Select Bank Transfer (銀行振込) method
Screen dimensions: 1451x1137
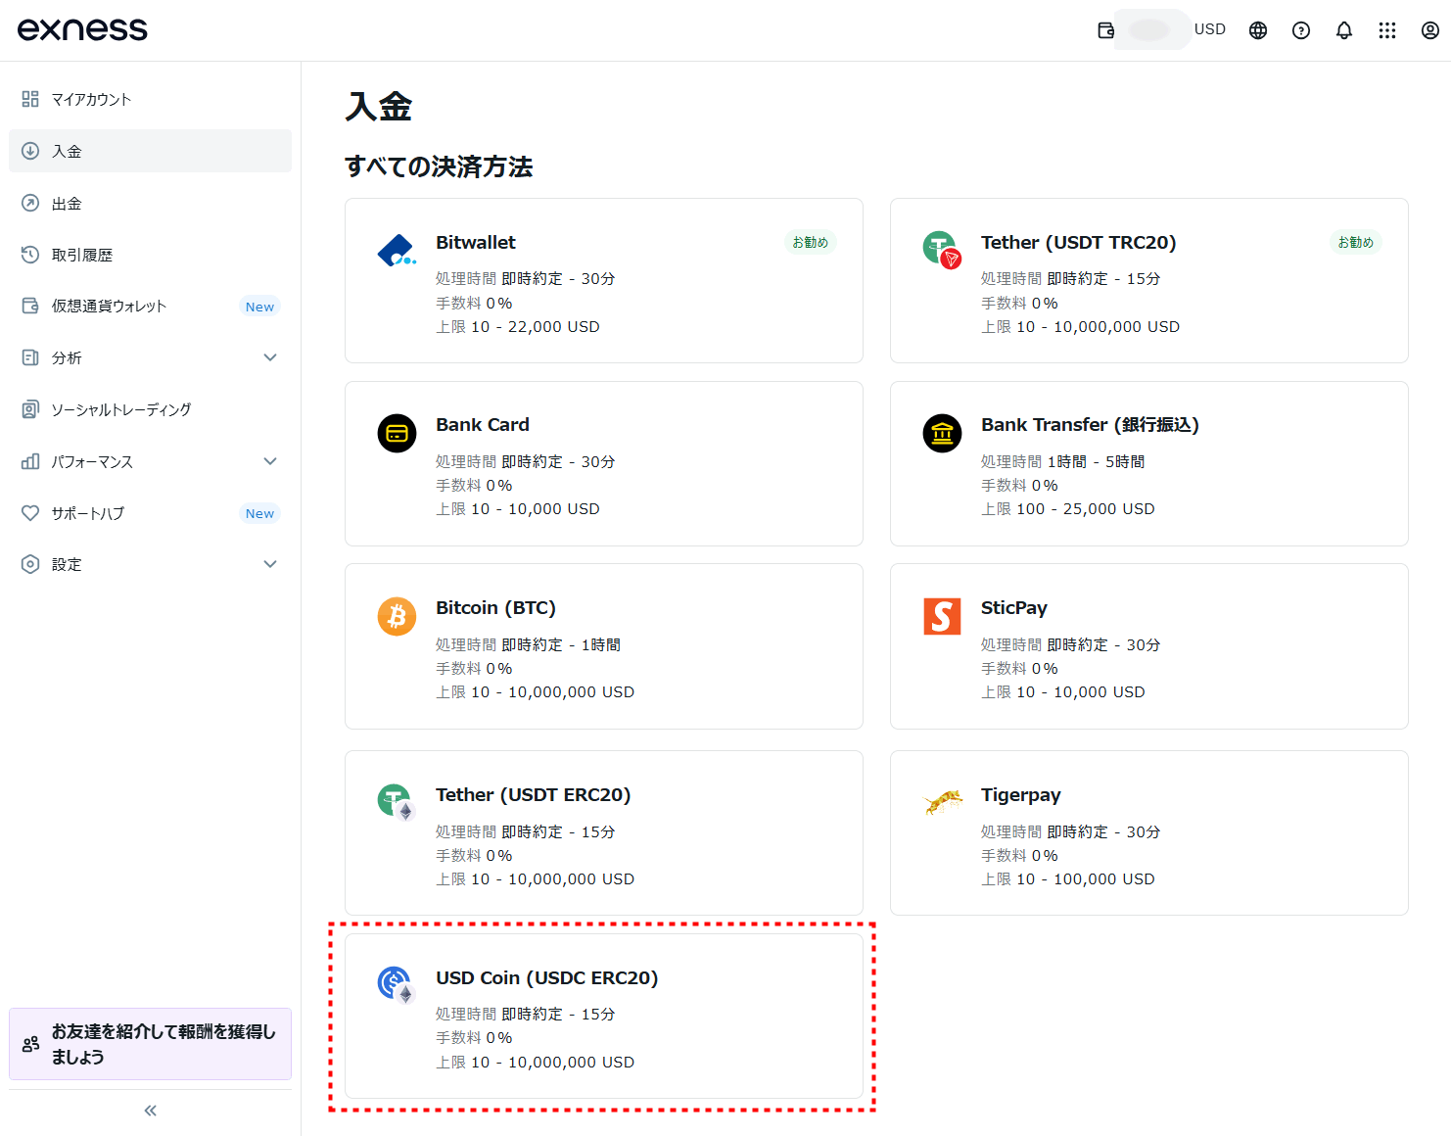(1149, 464)
